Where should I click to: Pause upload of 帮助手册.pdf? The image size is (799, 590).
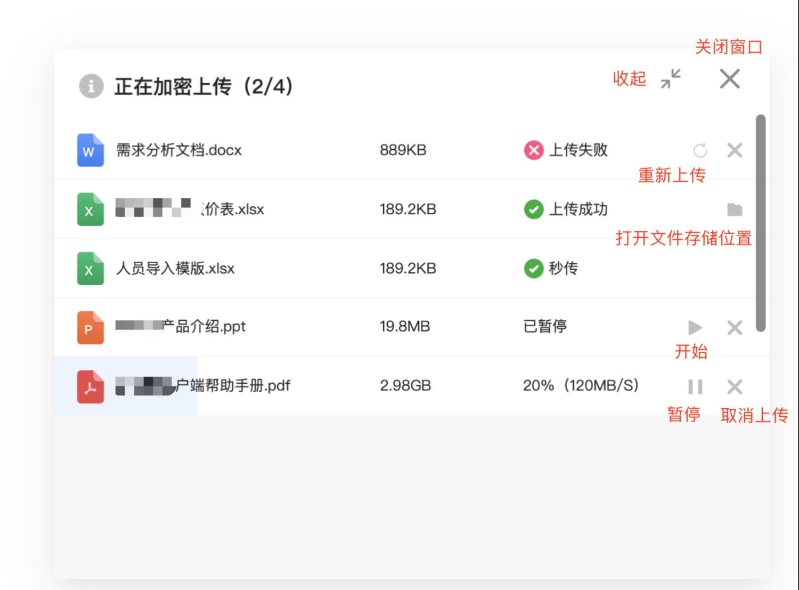click(x=695, y=386)
